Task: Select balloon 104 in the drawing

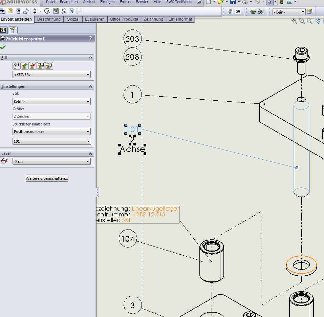Action: tap(128, 239)
